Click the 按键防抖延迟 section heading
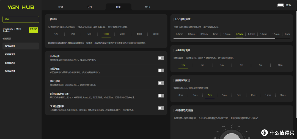The width and height of the screenshot is (297, 139). pos(183,80)
